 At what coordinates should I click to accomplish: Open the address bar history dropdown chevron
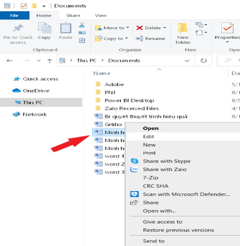(187, 61)
